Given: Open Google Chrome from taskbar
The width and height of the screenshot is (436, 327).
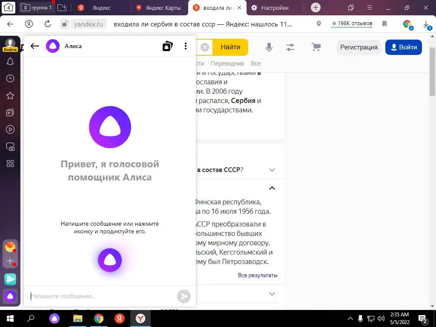Looking at the screenshot, I should [x=98, y=318].
